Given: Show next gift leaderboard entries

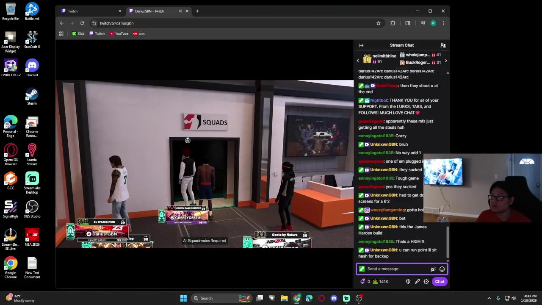Looking at the screenshot, I should pyautogui.click(x=446, y=61).
